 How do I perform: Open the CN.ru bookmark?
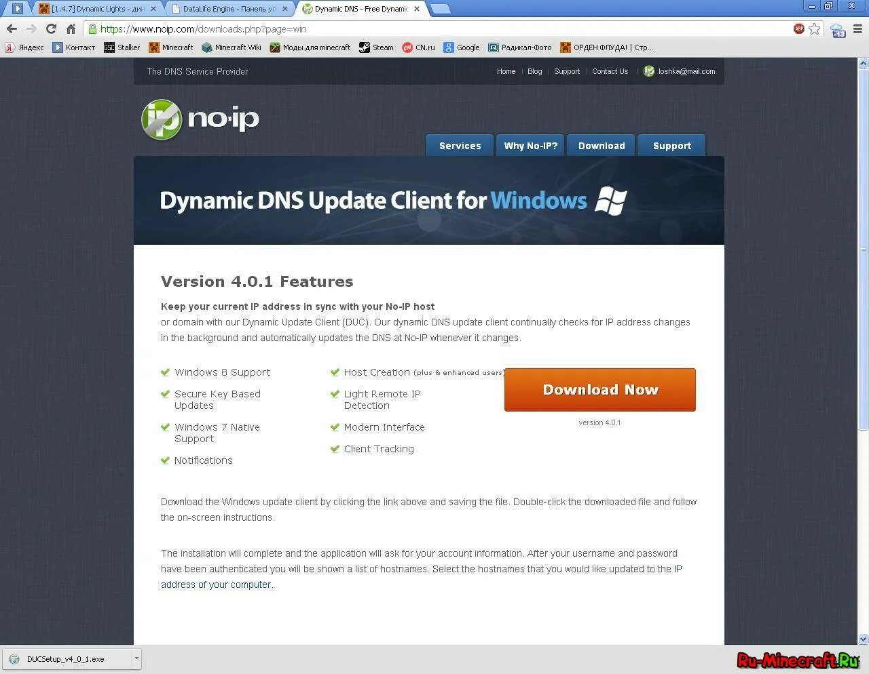tap(418, 47)
